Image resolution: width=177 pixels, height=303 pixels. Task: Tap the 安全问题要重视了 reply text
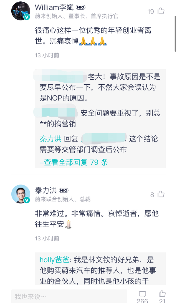pyautogui.click(x=120, y=113)
